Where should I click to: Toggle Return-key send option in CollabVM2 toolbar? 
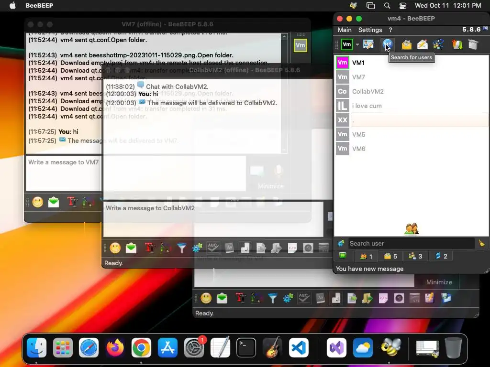click(245, 248)
